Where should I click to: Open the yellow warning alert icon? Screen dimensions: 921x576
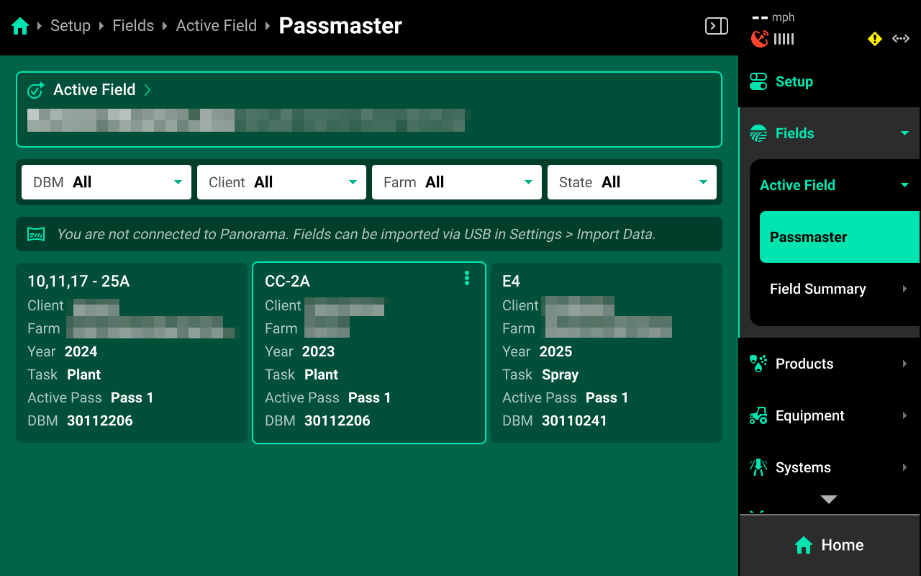(x=875, y=39)
